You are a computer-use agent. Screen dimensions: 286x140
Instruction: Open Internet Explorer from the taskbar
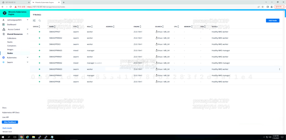28,137
